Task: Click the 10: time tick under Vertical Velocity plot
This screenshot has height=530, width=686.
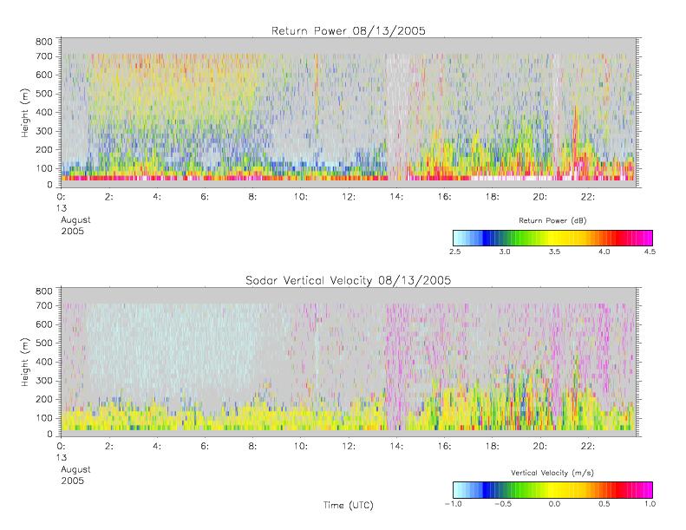Action: coord(301,447)
